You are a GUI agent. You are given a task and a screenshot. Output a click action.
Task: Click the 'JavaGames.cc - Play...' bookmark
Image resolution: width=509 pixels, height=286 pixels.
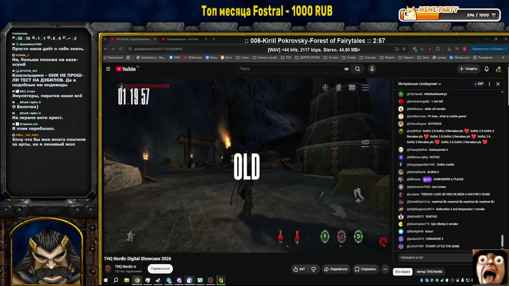coord(150,58)
